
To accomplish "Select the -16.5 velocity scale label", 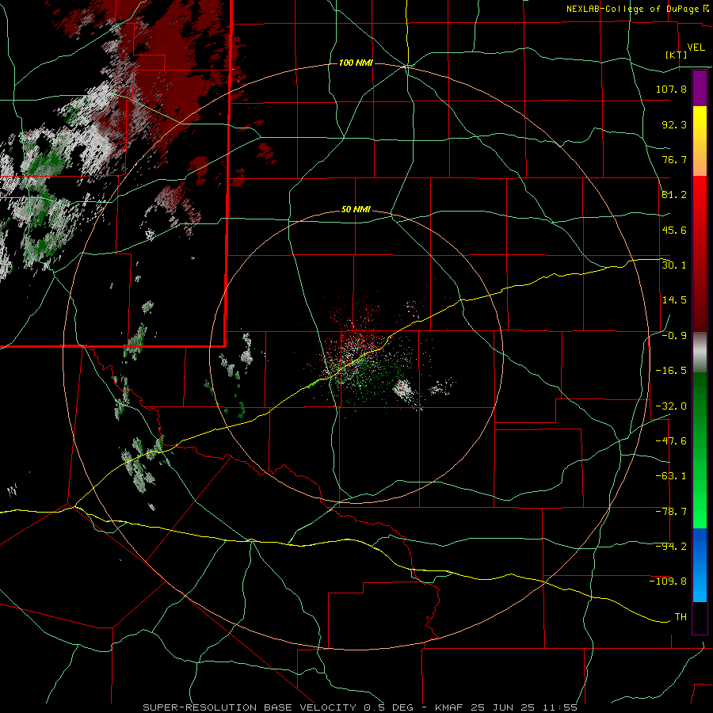I will 671,371.
